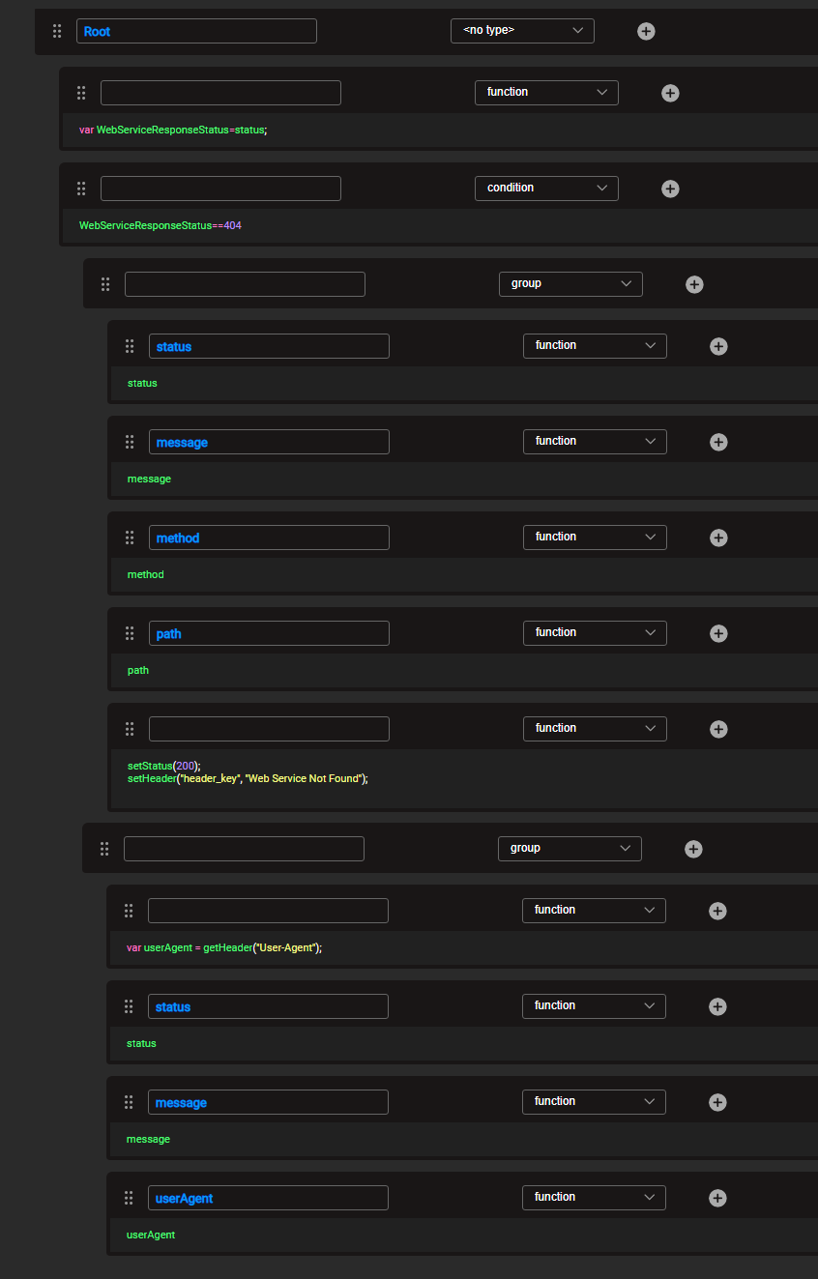
Task: Click the drag handle on the condition row
Action: tap(81, 189)
